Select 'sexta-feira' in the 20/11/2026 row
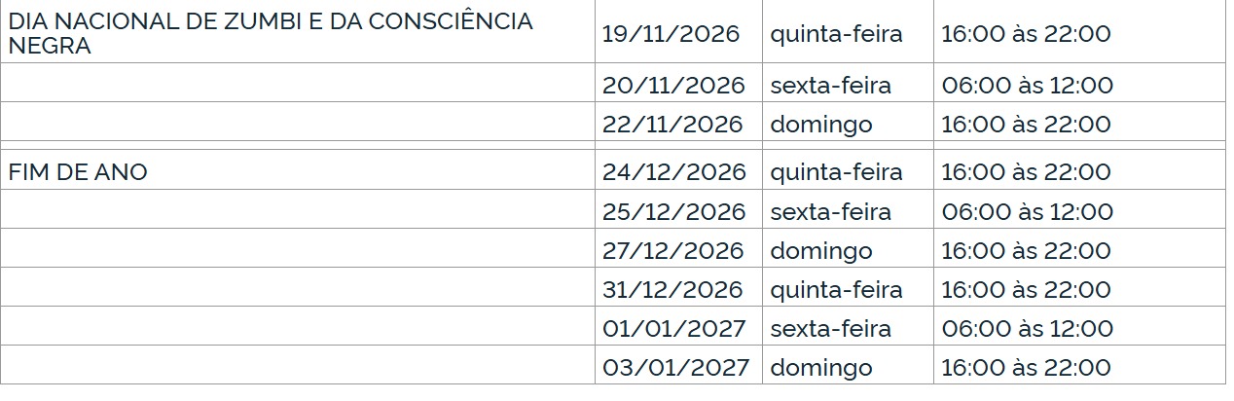This screenshot has width=1234, height=401. pos(830,86)
